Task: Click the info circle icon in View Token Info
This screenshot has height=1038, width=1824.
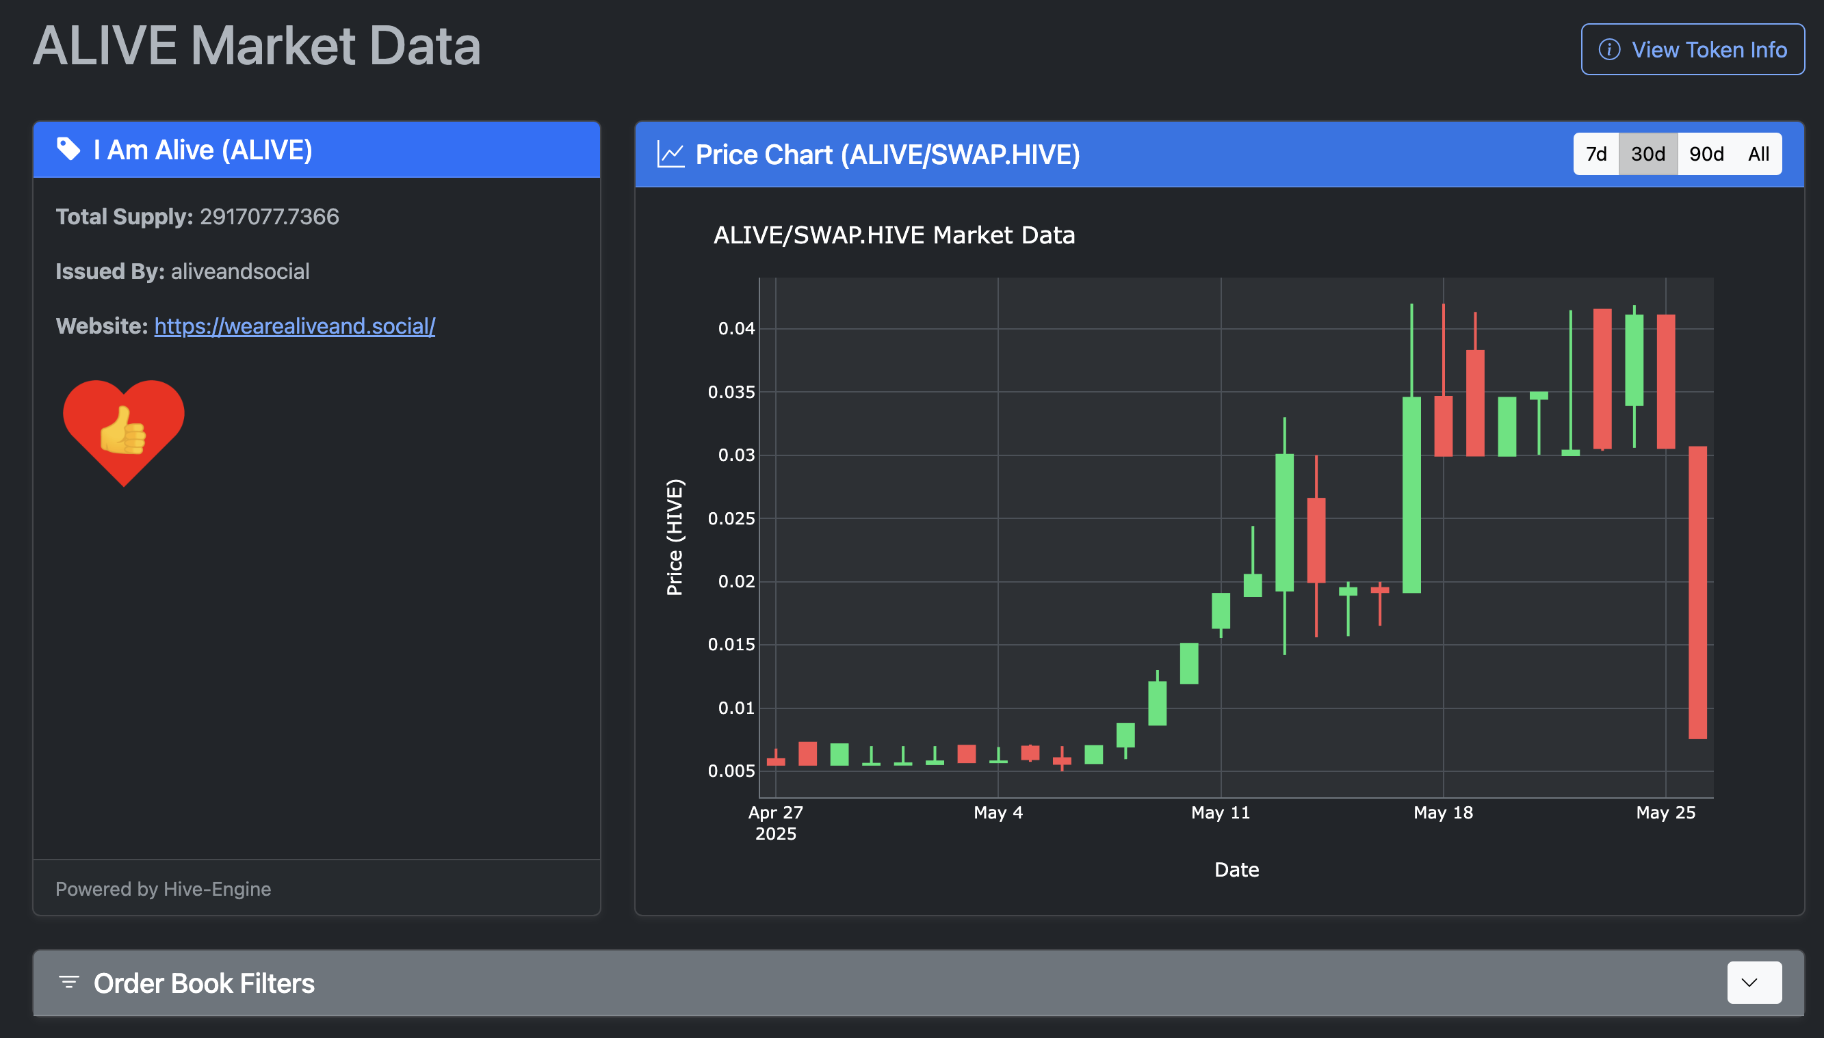Action: point(1609,49)
